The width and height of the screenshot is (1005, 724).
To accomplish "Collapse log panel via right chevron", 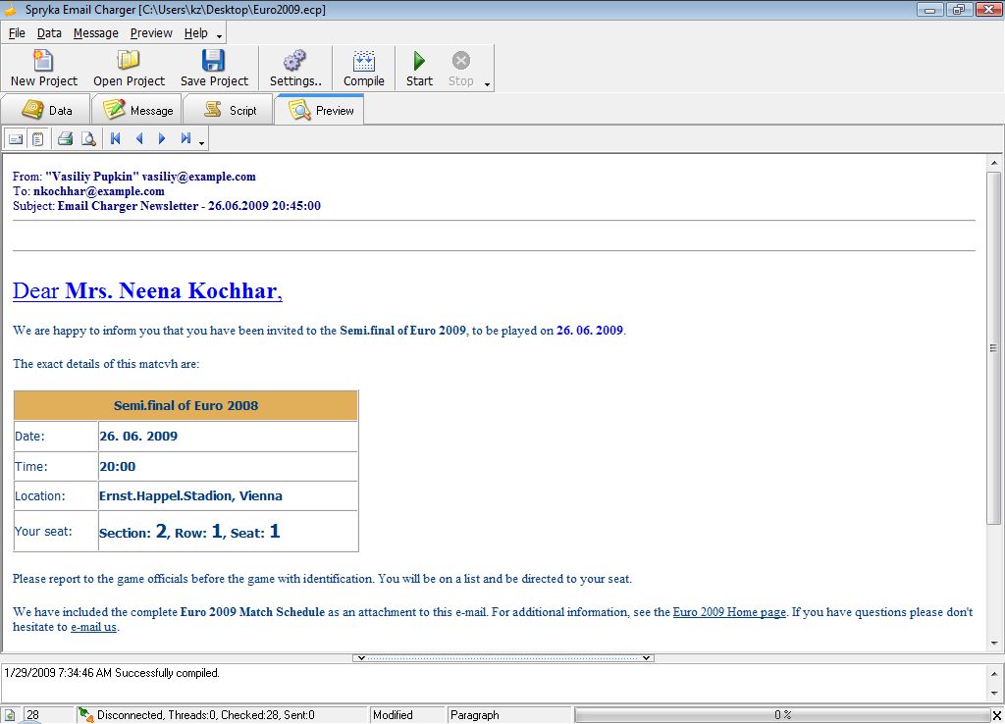I will [646, 658].
